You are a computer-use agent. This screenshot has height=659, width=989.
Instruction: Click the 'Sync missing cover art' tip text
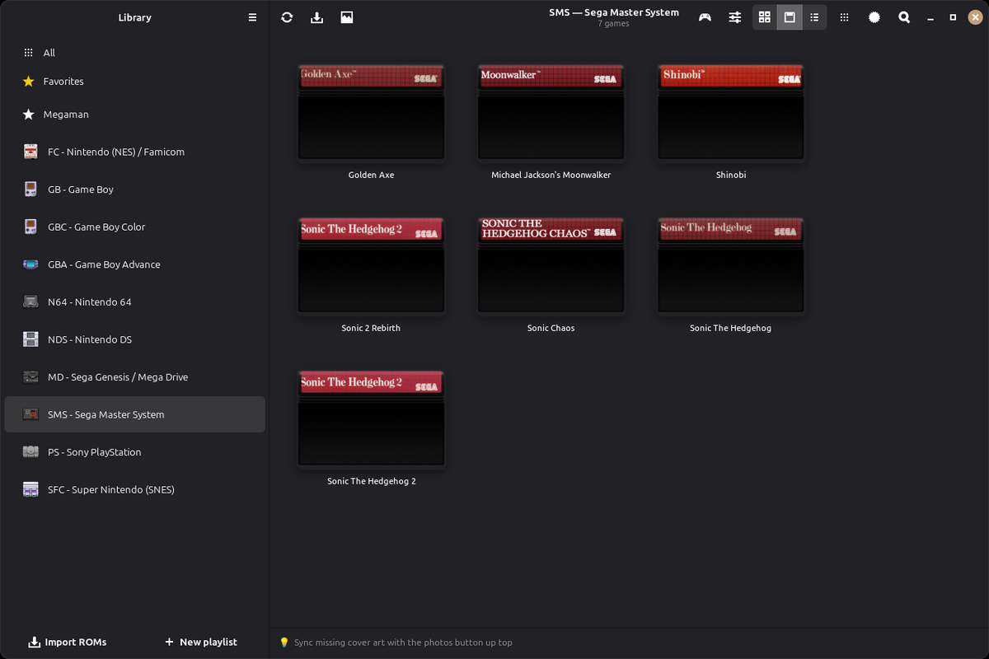click(x=403, y=643)
